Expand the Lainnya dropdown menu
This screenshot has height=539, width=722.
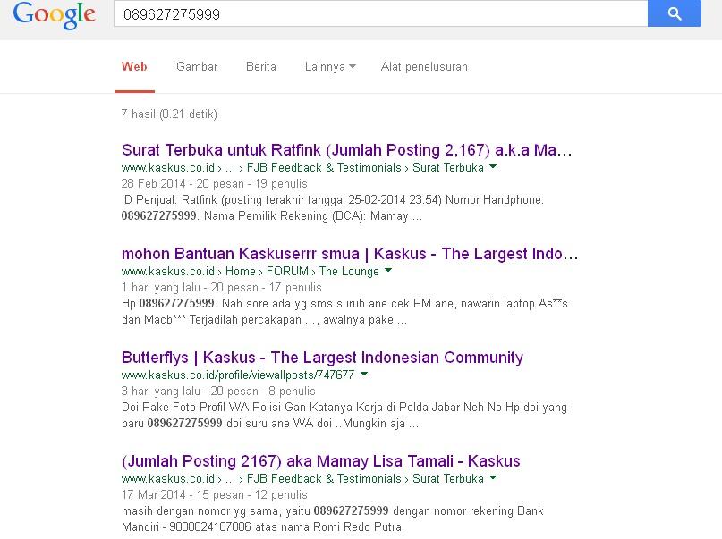pyautogui.click(x=330, y=67)
